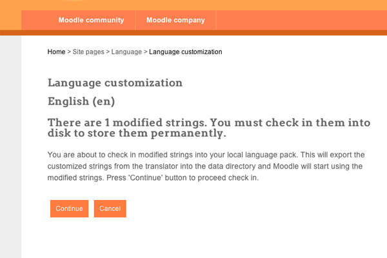Viewport: 387px width, 258px height.
Task: Select the Language breadcrumb item
Action: [x=126, y=52]
